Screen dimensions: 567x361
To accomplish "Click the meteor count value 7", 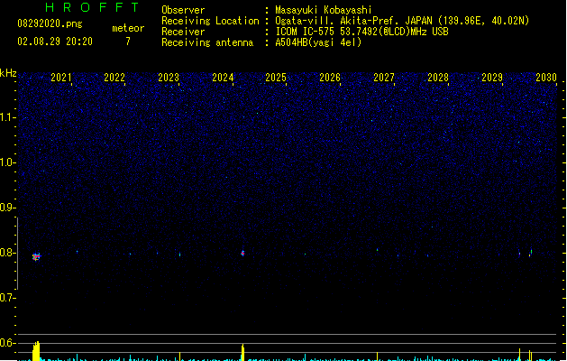I will coord(128,42).
